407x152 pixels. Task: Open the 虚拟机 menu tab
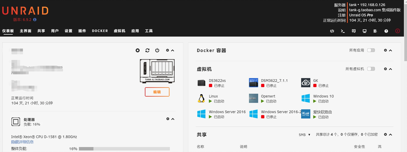tap(120, 31)
